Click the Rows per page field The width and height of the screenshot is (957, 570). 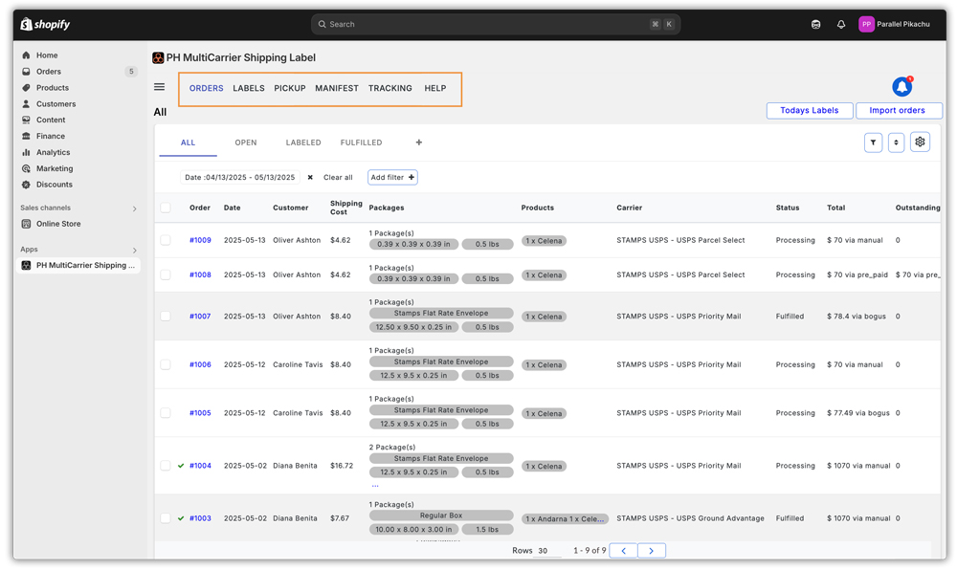tap(548, 551)
